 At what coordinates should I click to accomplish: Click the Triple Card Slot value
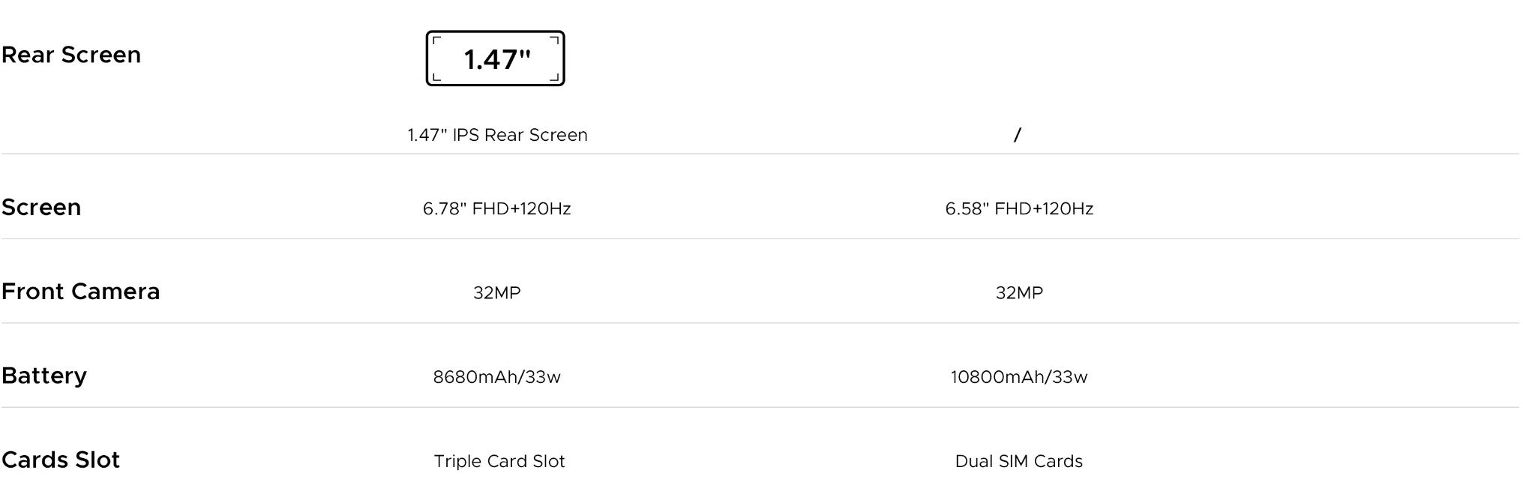(499, 461)
